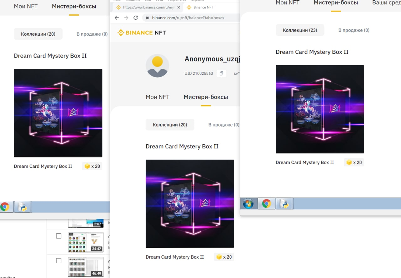
Task: Click Коллекции (23) in the right window
Action: tap(300, 30)
